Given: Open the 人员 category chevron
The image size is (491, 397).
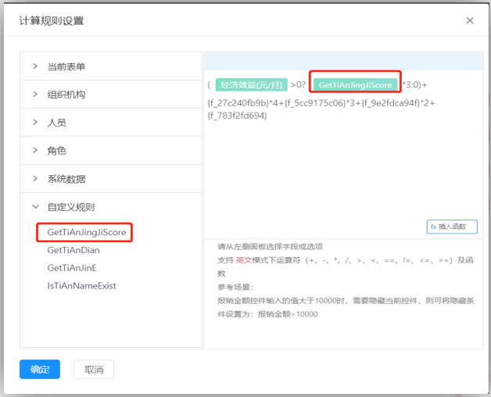Looking at the screenshot, I should [x=35, y=123].
